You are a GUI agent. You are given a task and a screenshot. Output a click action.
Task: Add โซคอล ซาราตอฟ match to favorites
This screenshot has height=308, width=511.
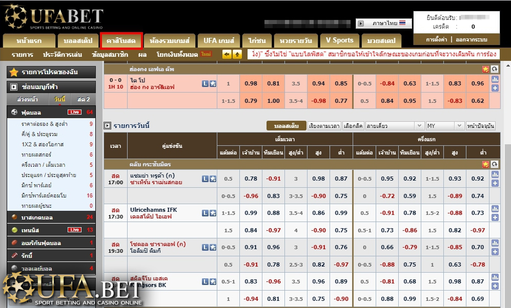(213, 248)
